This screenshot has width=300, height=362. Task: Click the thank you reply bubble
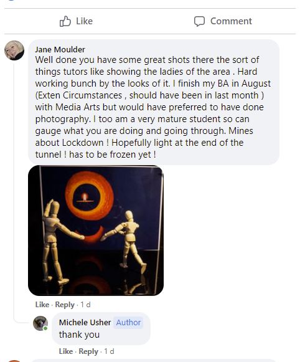pos(101,328)
